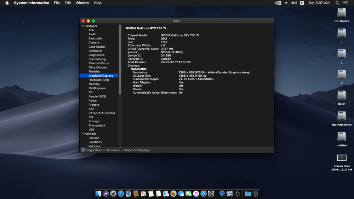Open Messages icon in the Dock
Viewport: 354px width, 199px height.
(x=181, y=194)
